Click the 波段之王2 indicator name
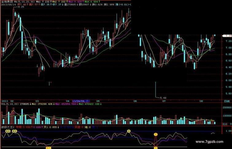Viewport: 232px width, 149px height. 8,127
